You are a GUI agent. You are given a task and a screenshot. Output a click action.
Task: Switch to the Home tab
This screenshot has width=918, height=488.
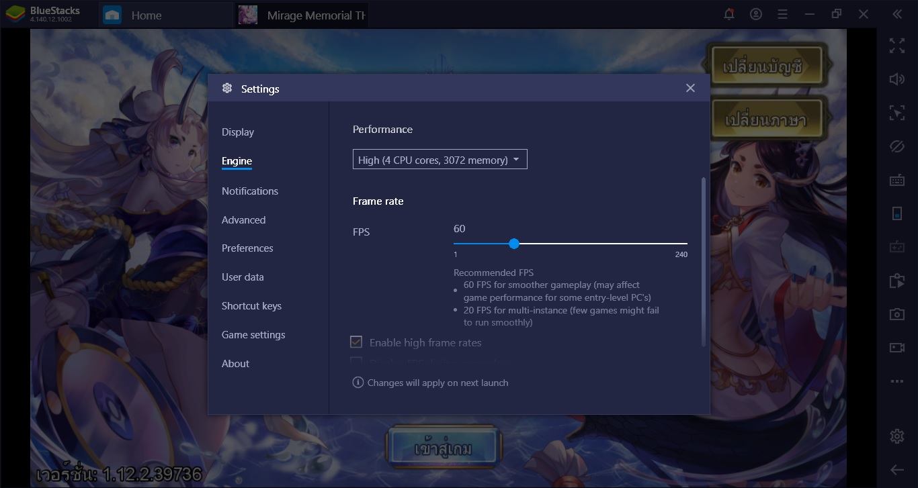tap(166, 15)
